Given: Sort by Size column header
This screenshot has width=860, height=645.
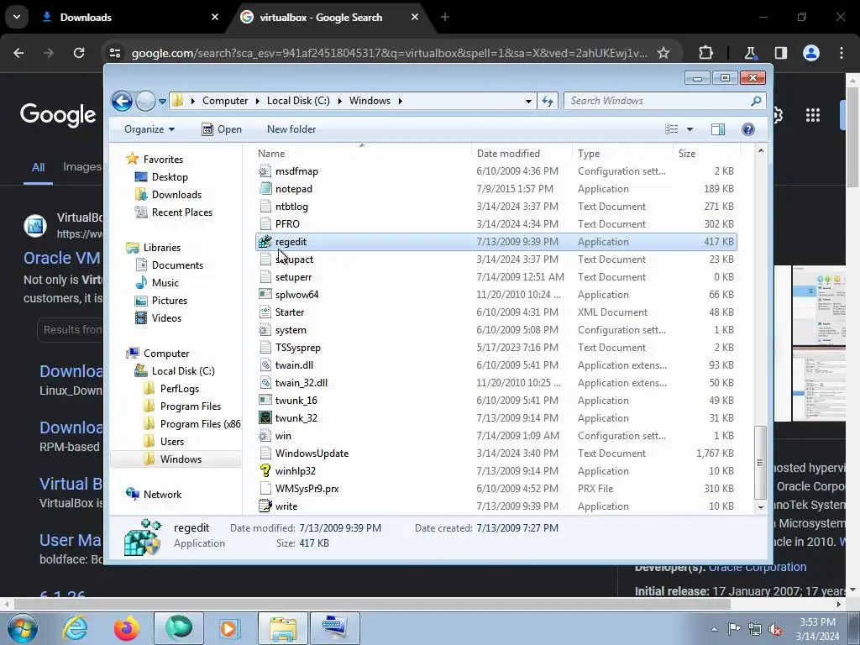Looking at the screenshot, I should [706, 154].
